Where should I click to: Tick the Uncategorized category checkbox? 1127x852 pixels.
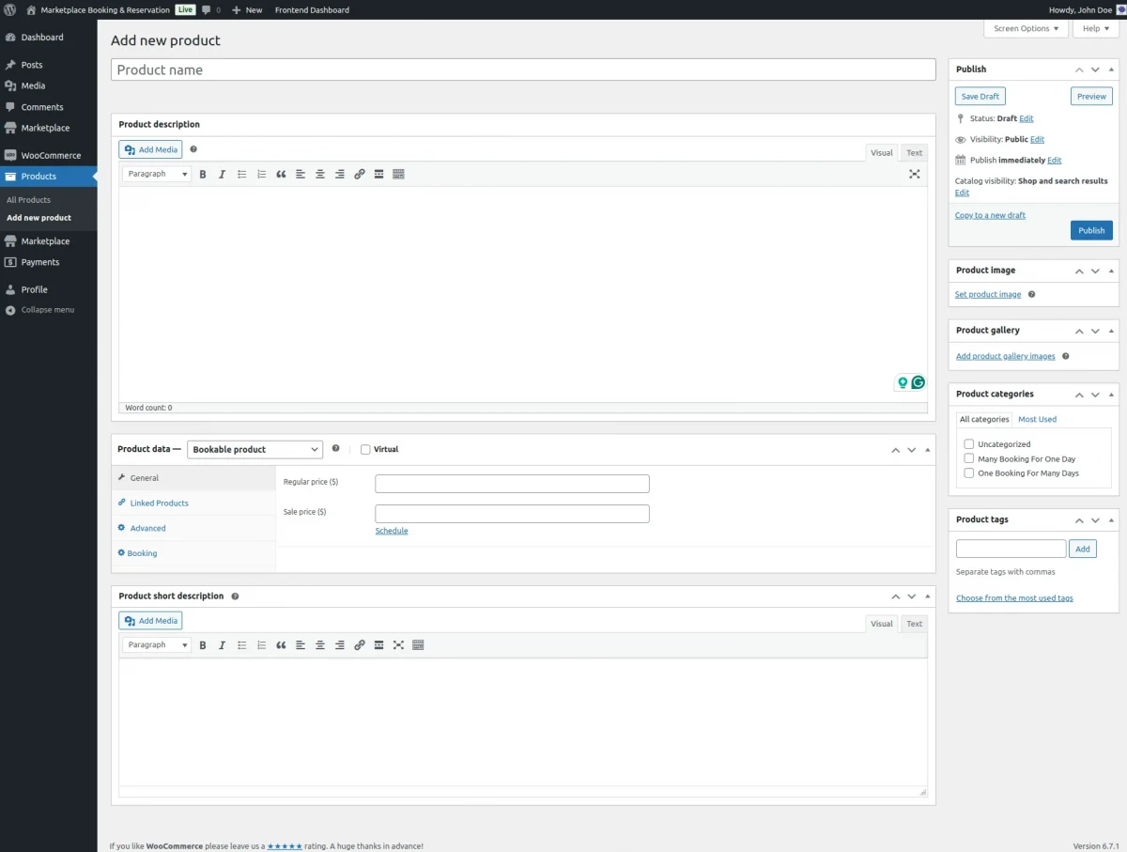(x=969, y=444)
